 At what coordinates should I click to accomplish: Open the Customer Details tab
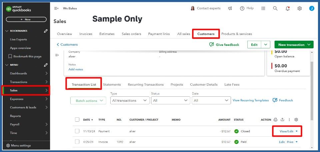(204, 84)
